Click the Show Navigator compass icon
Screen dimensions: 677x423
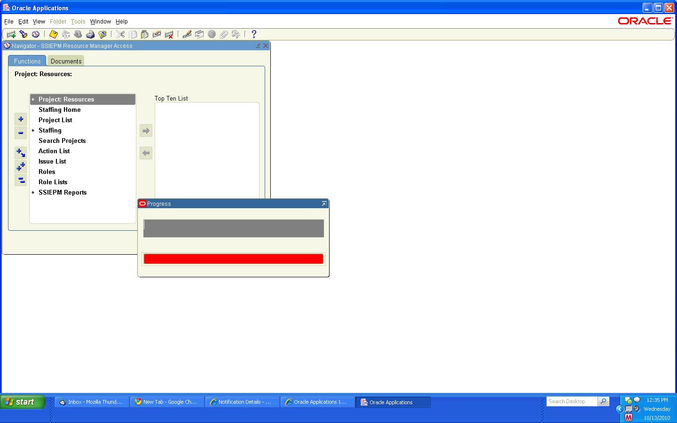pyautogui.click(x=35, y=34)
